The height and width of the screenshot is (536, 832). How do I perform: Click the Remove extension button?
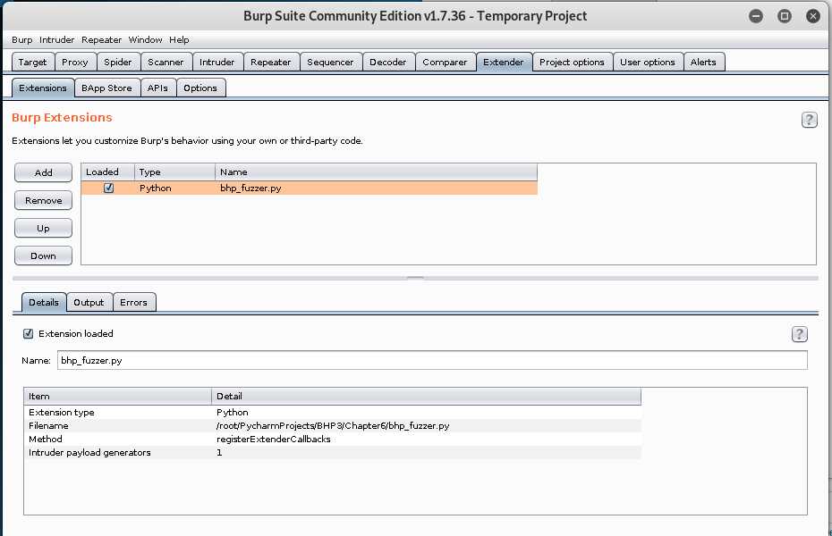(x=44, y=200)
